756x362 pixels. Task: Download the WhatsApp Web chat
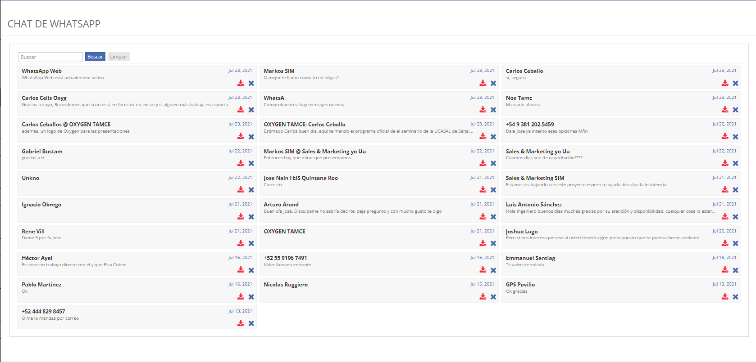(241, 83)
